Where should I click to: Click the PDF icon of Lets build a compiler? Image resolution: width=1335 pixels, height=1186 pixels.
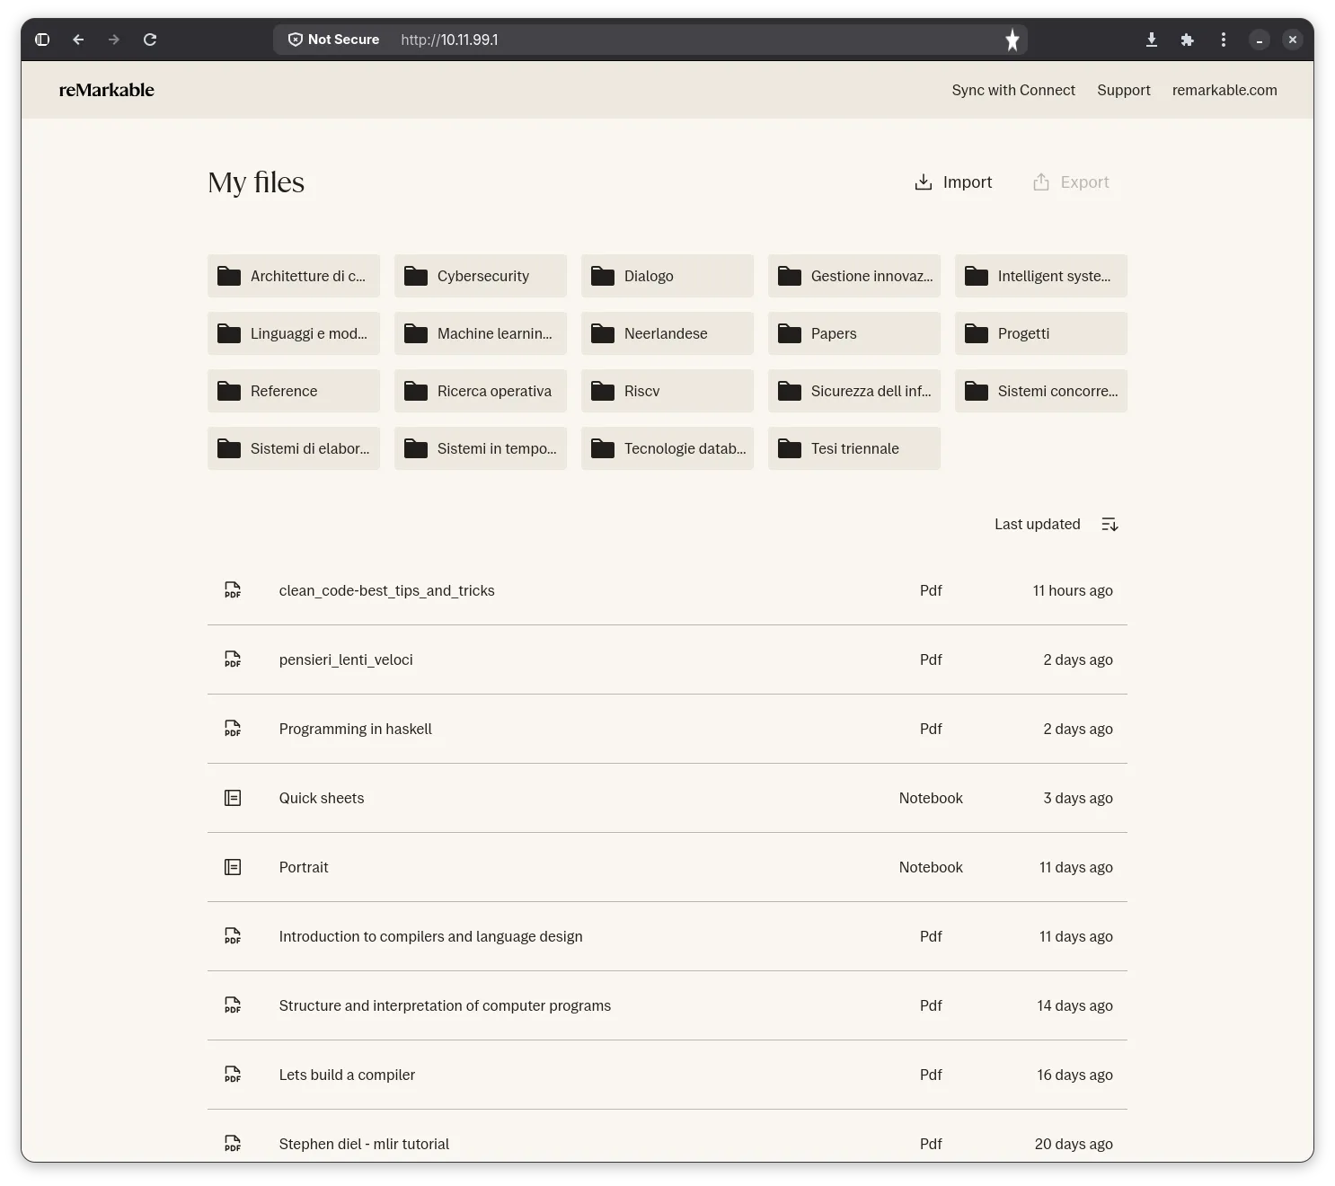(233, 1075)
